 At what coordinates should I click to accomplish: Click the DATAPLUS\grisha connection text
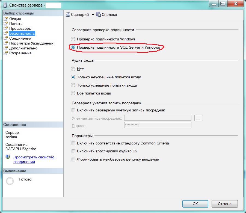click(x=21, y=149)
